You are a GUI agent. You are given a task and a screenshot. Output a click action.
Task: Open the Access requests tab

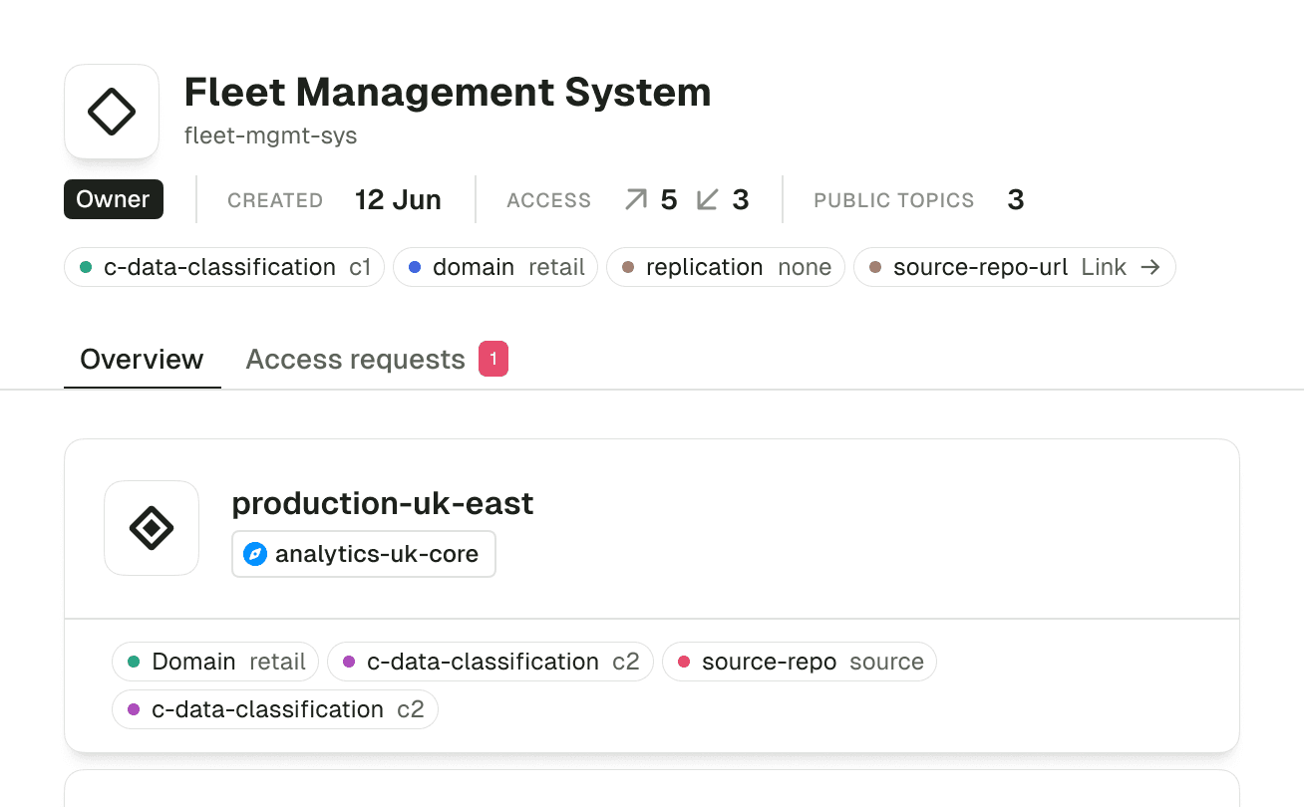coord(355,359)
